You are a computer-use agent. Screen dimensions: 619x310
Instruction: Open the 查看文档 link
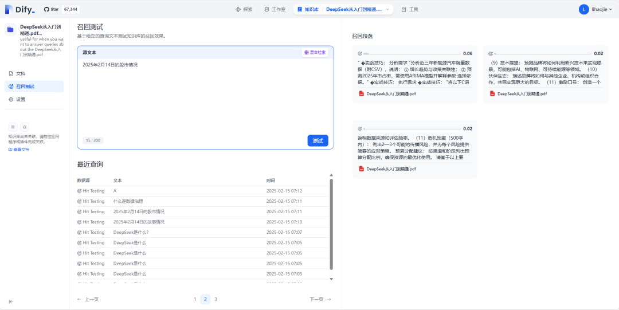point(19,150)
